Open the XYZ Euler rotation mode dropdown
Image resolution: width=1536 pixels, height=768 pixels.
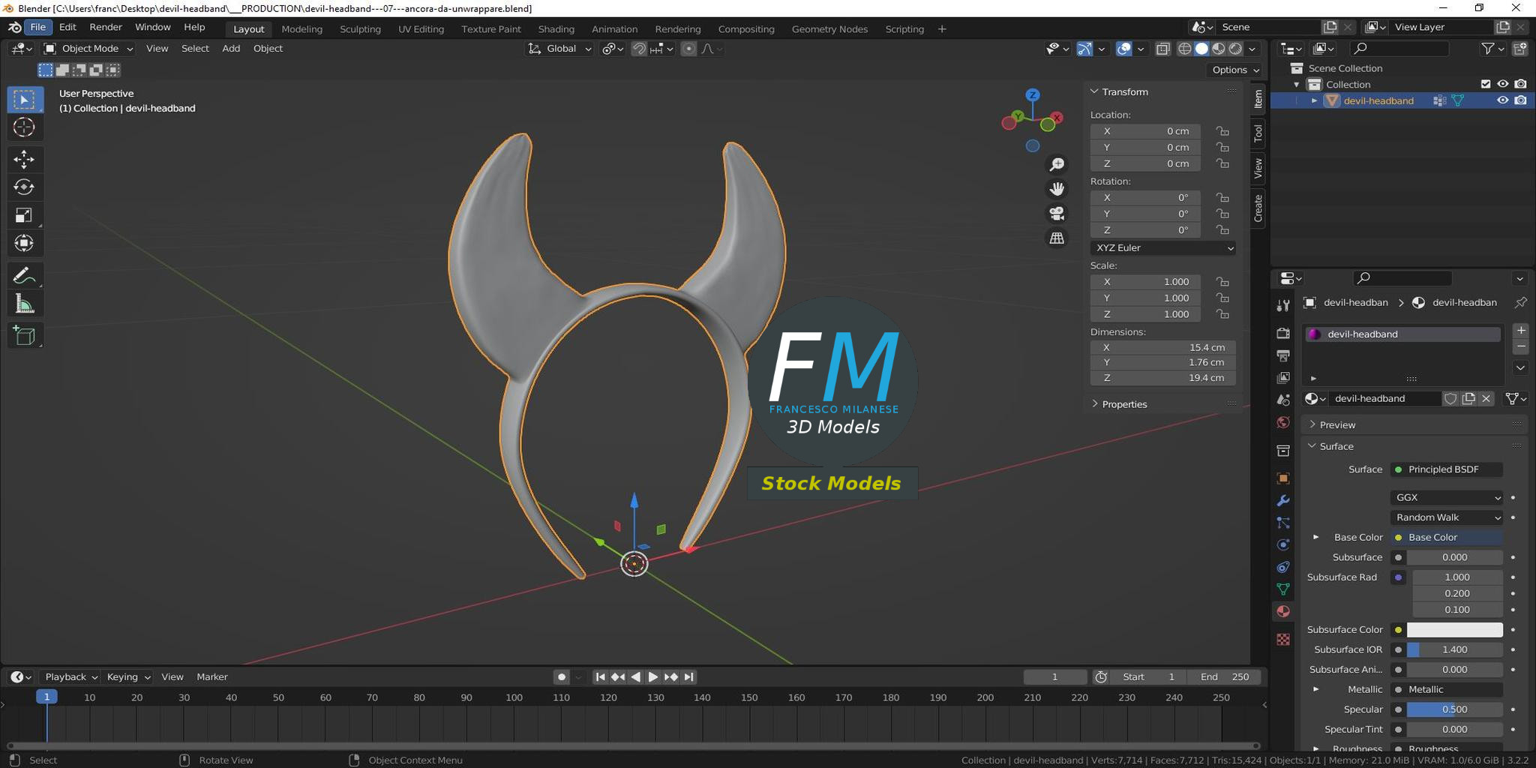click(1162, 248)
